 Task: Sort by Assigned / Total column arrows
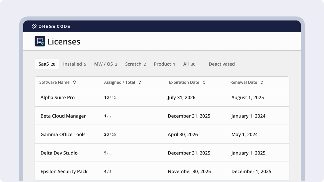pos(140,83)
